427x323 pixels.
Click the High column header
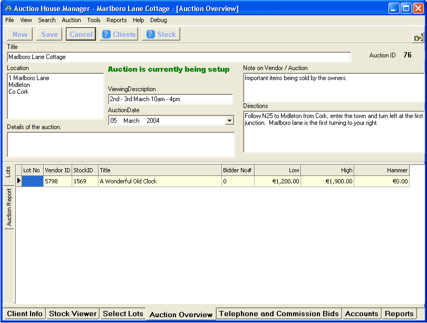[x=327, y=170]
